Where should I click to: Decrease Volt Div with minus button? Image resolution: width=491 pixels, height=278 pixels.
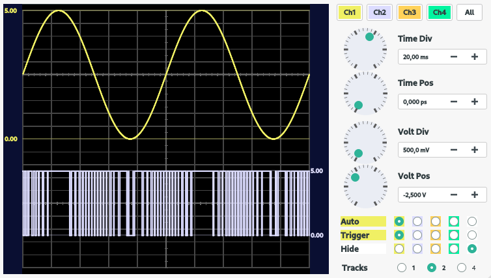tap(454, 150)
